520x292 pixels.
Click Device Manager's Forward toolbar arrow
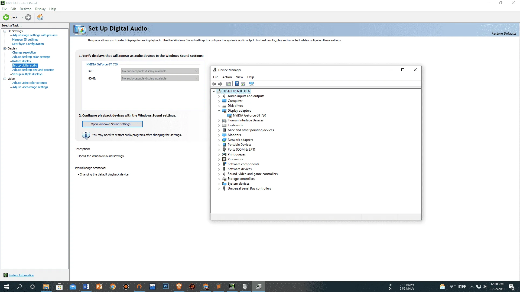click(x=220, y=84)
